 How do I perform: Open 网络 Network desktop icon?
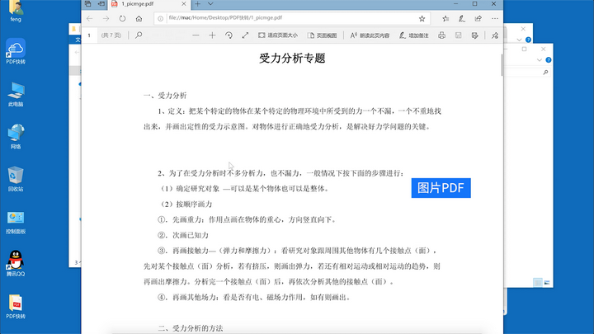[16, 137]
